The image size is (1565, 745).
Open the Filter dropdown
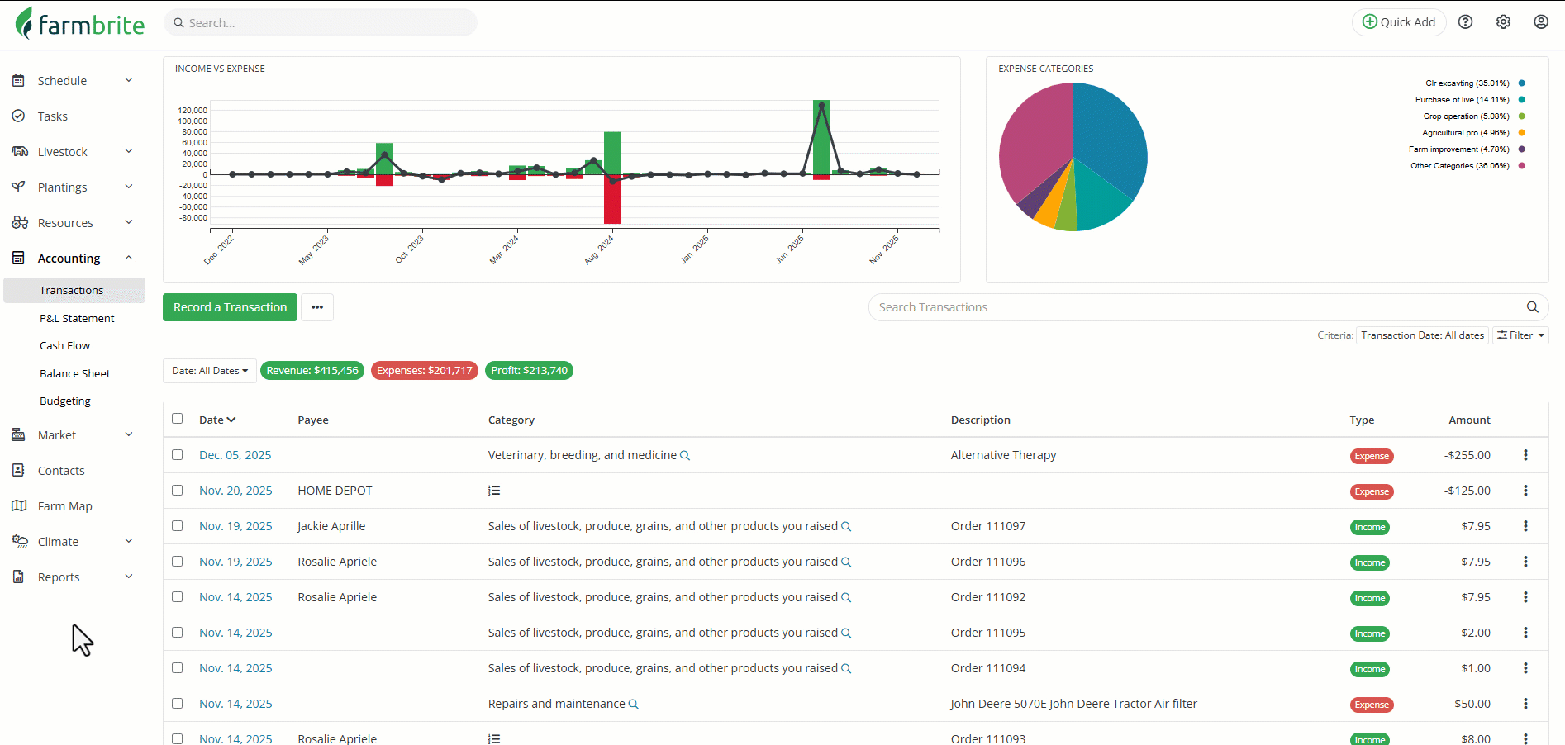[x=1520, y=335]
